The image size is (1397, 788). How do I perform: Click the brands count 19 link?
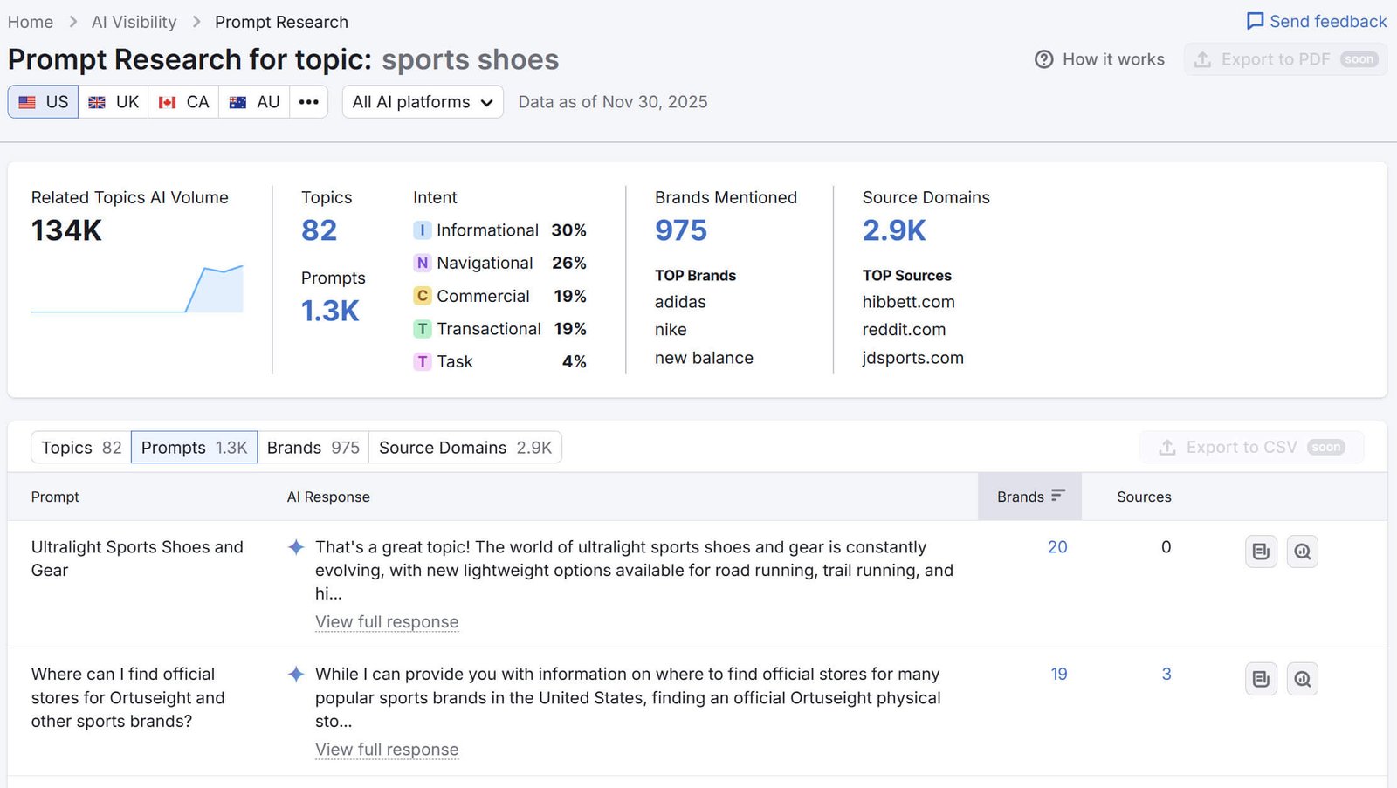pos(1058,675)
